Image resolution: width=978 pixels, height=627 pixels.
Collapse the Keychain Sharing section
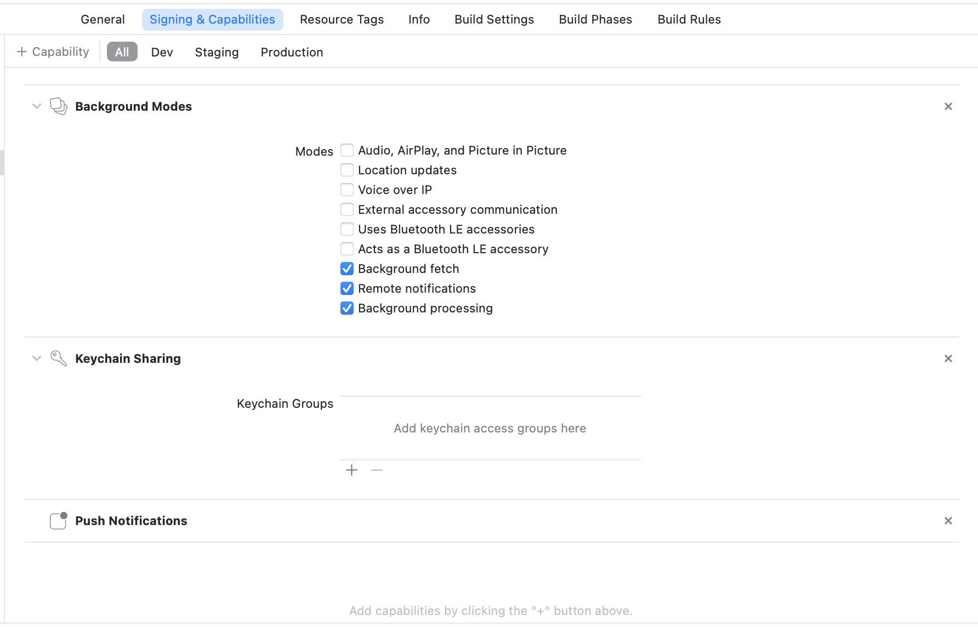coord(37,358)
